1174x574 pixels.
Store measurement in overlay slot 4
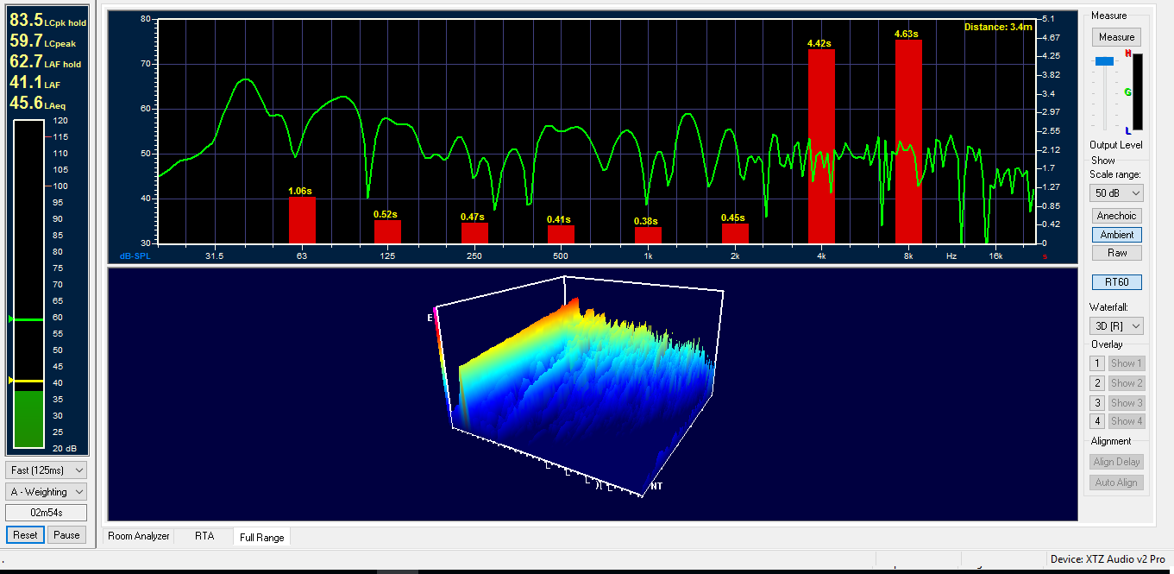[1097, 421]
